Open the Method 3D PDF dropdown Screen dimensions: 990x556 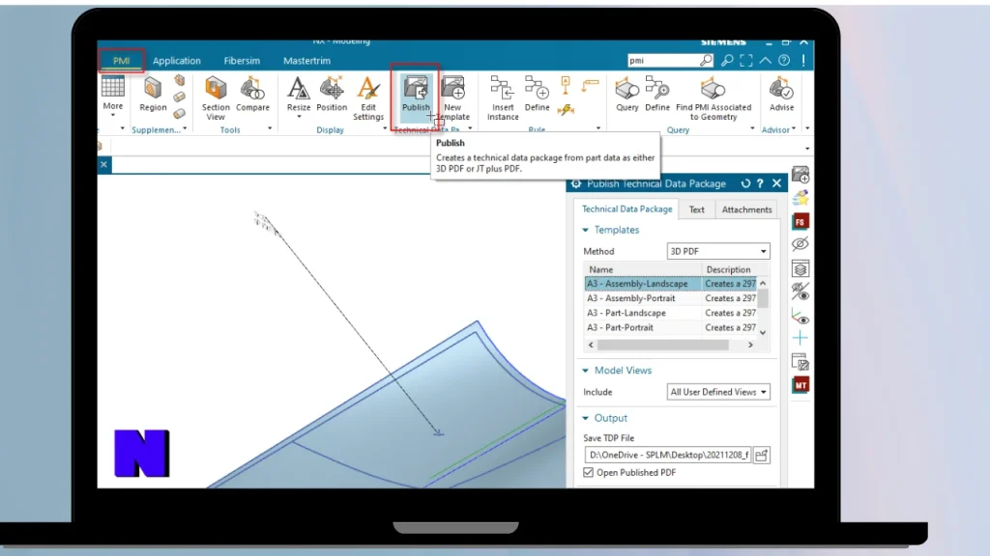(718, 251)
